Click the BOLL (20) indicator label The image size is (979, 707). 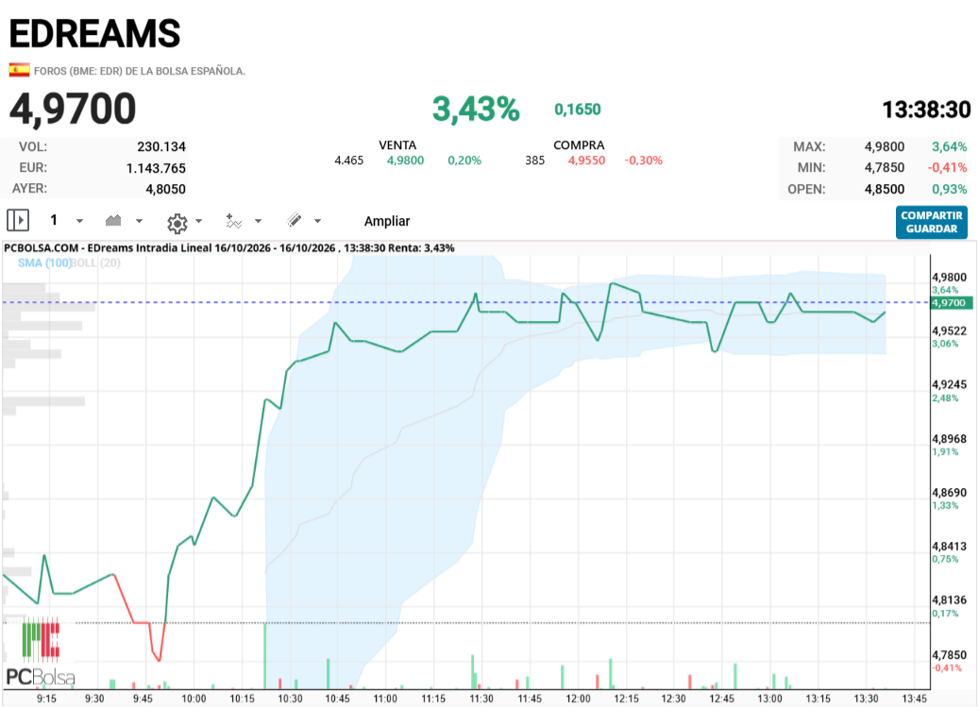pos(95,262)
